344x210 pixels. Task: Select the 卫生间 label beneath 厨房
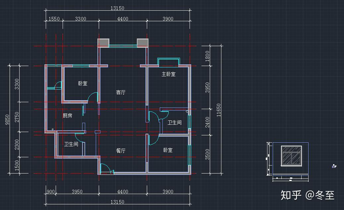[x=71, y=144]
